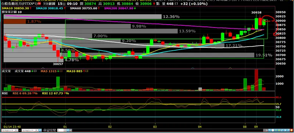This screenshot has width=294, height=133.
Task: Click the red badge icon after FITXN*1 title
Action: click(39, 3)
